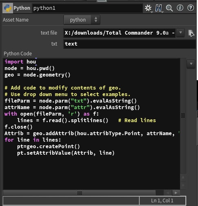Image resolution: width=198 pixels, height=206 pixels.
Task: Click the text file path input field
Action: tap(119, 33)
